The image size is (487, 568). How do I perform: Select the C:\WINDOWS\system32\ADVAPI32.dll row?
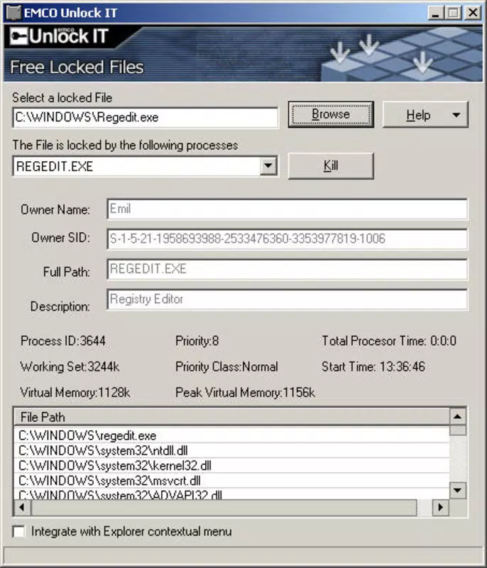[231, 494]
